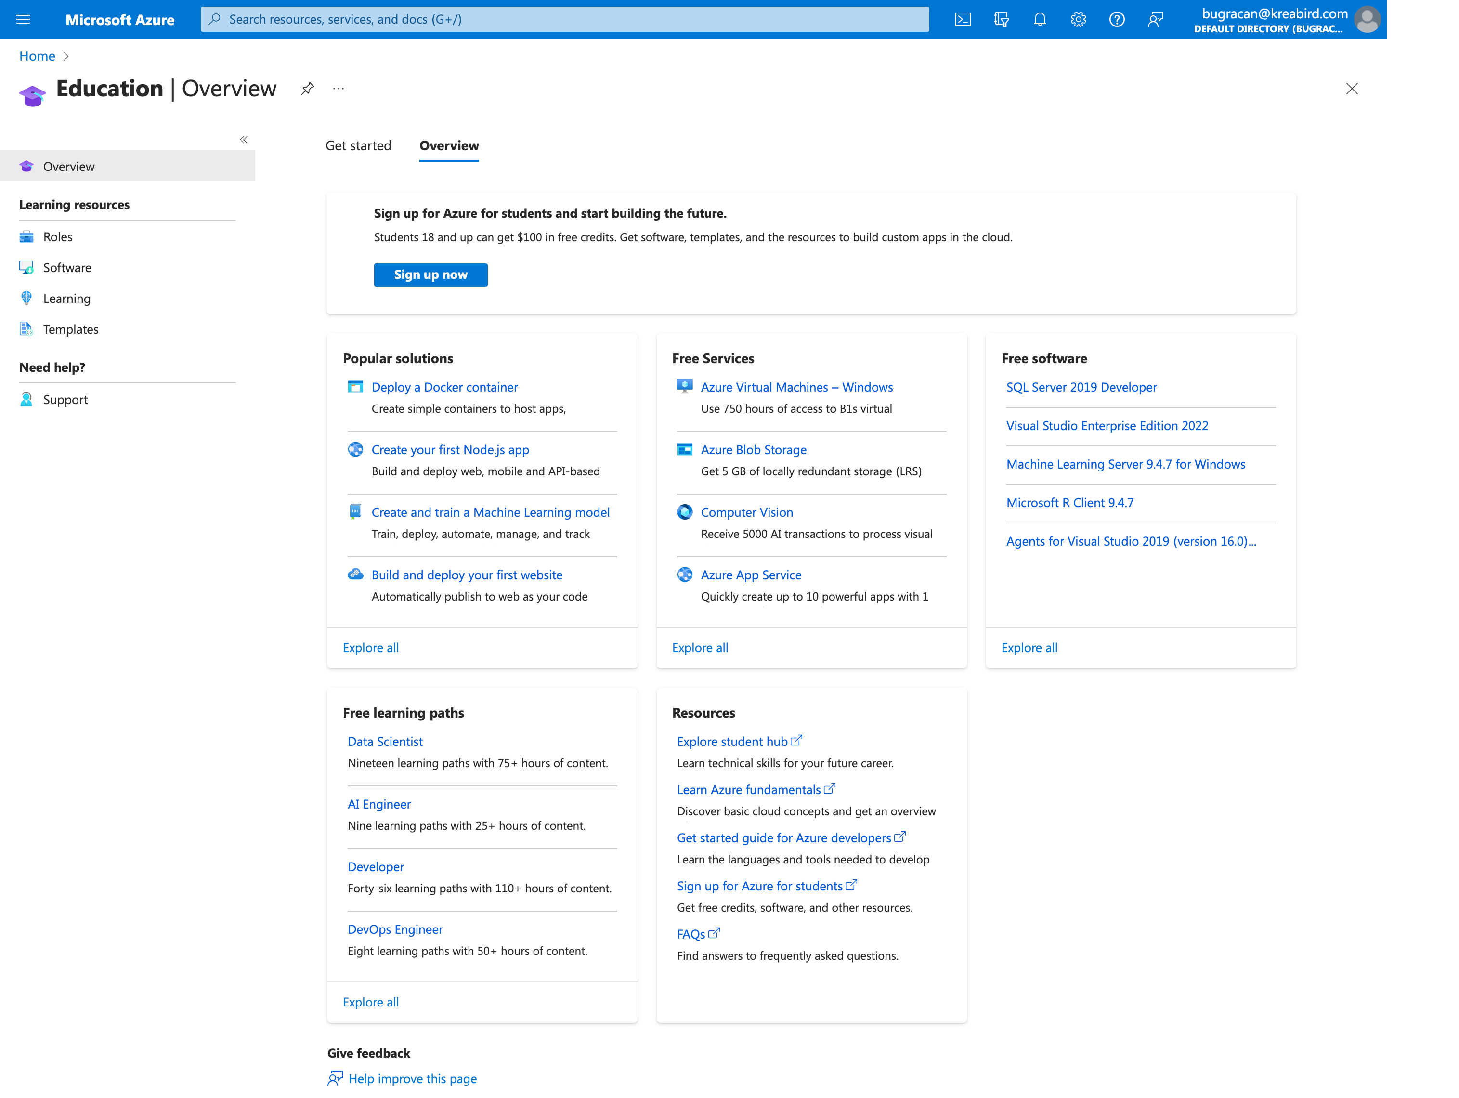The image size is (1459, 1098).
Task: Click the Azure Virtual Machines icon
Action: (x=685, y=387)
